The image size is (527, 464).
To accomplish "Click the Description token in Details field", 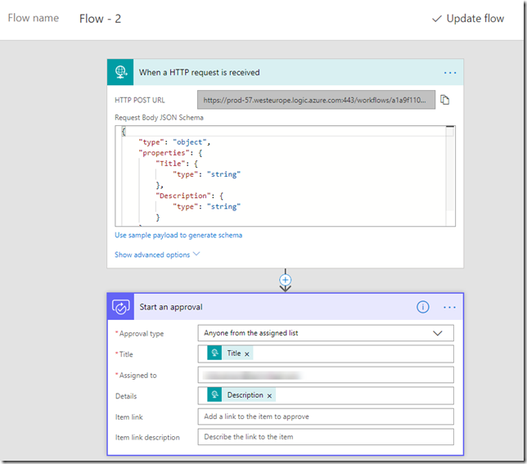I will pos(241,395).
